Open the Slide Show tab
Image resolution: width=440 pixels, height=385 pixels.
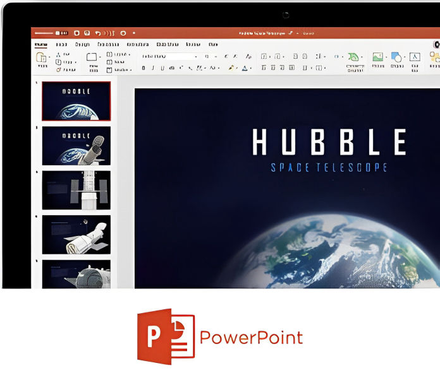tap(168, 44)
